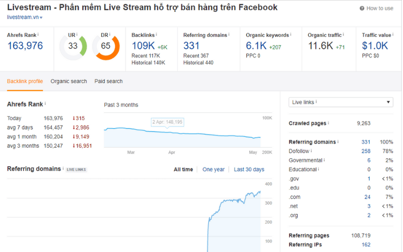Image resolution: width=403 pixels, height=252 pixels.
Task: Click Organic traffic value 11.6K
Action: 320,46
